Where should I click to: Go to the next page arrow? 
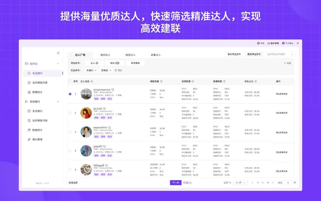point(273,183)
